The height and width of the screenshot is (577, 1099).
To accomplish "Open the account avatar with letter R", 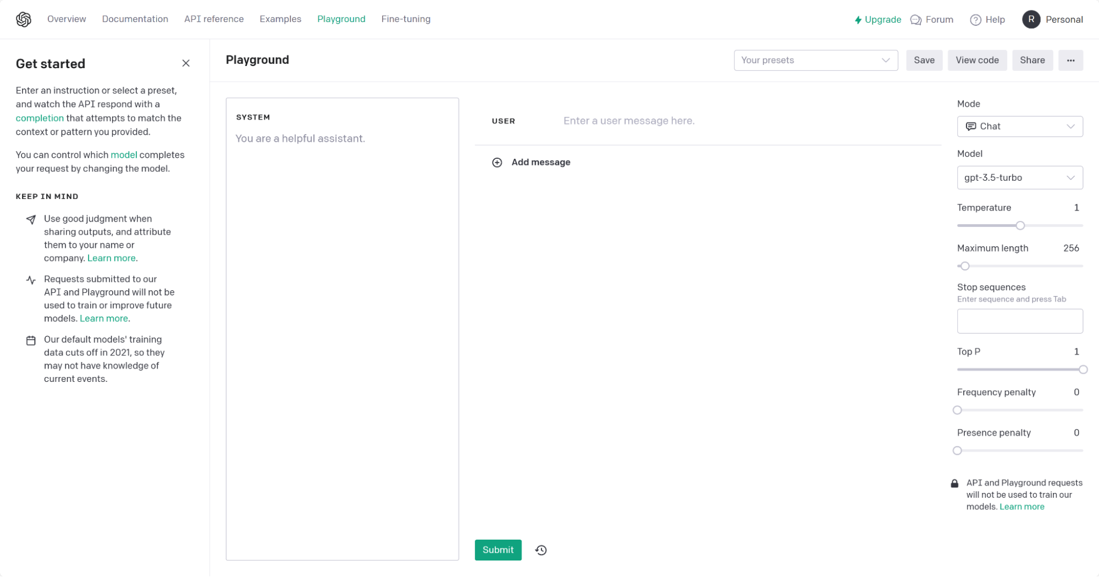I will pyautogui.click(x=1031, y=19).
